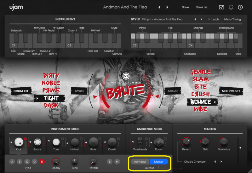Viewport: 252px width, 173px height.
Task: Select kick type B
Action: (20, 162)
